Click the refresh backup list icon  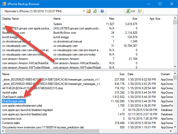coord(95,11)
